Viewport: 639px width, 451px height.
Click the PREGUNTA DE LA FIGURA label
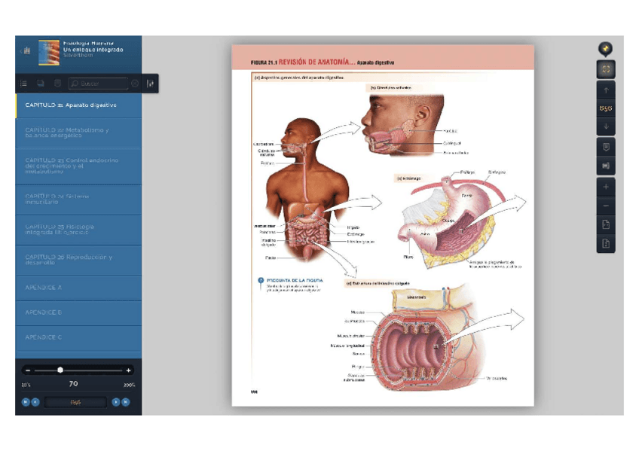click(295, 280)
